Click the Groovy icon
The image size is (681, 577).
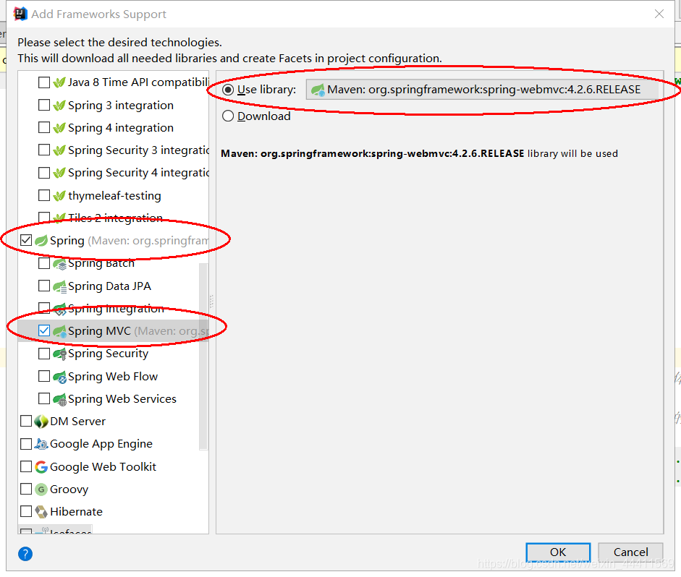[41, 490]
